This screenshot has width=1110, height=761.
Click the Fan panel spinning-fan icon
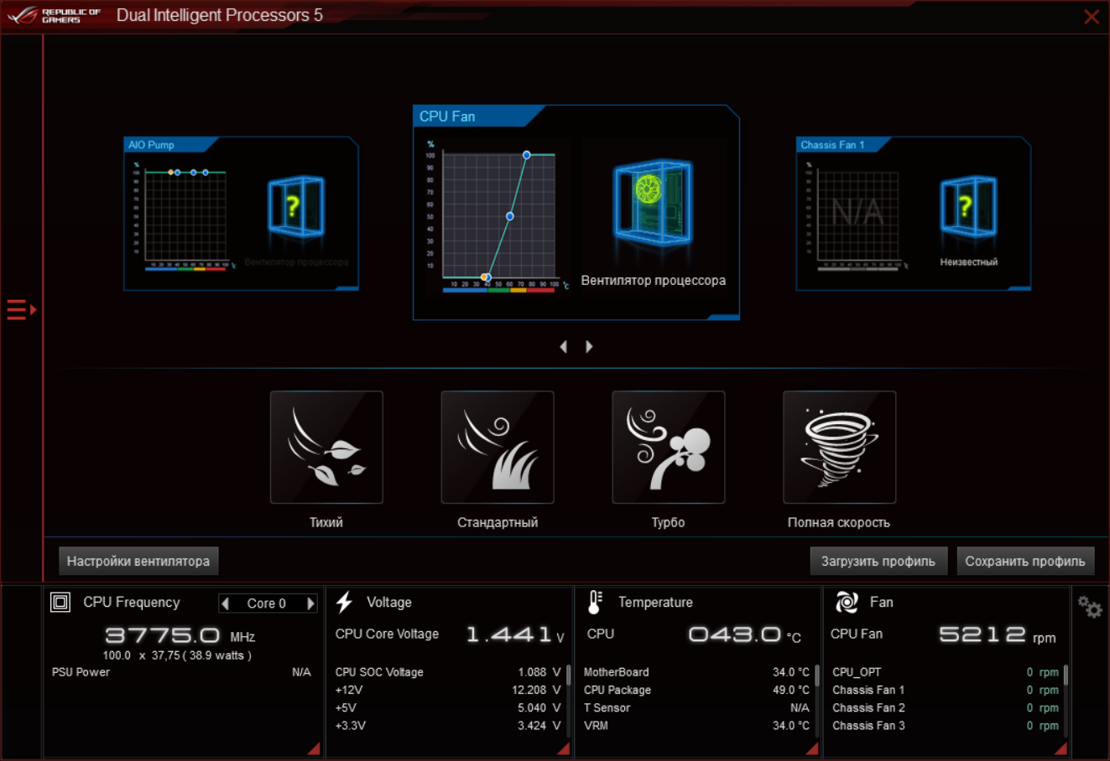847,602
